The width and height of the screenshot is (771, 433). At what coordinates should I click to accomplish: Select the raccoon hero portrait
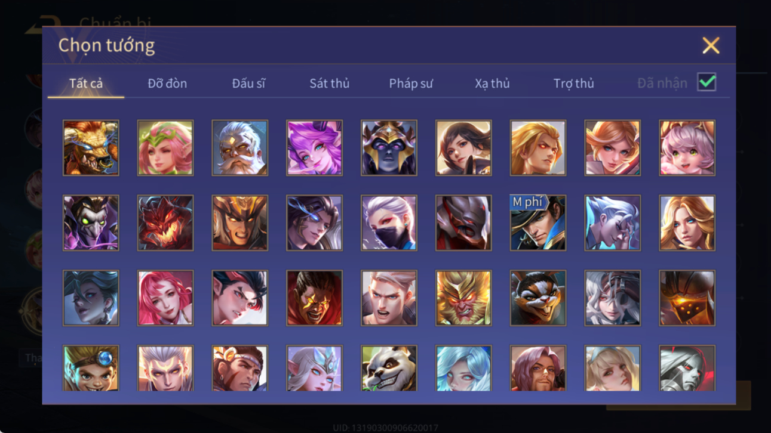[x=537, y=298]
